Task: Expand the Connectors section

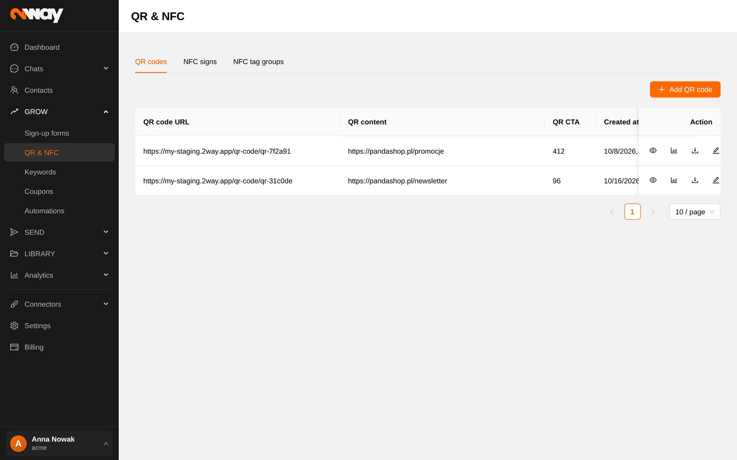Action: (x=59, y=304)
